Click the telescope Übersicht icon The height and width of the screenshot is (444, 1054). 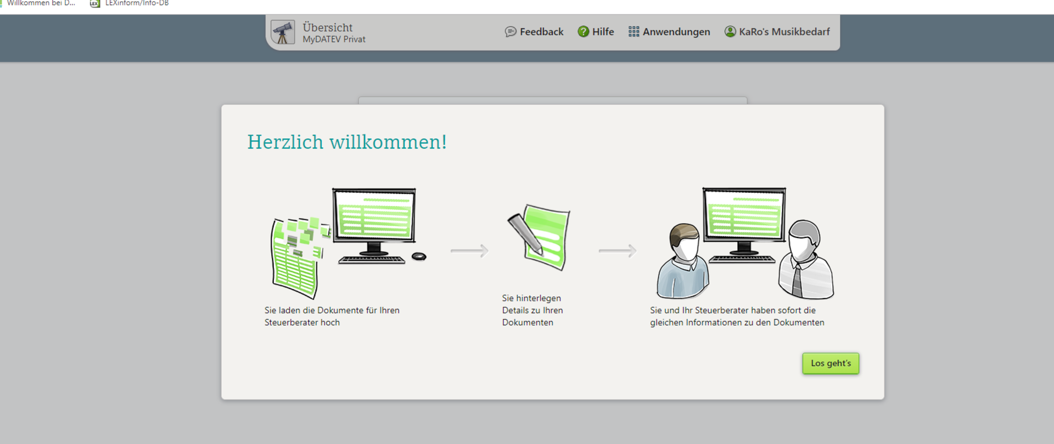point(283,32)
